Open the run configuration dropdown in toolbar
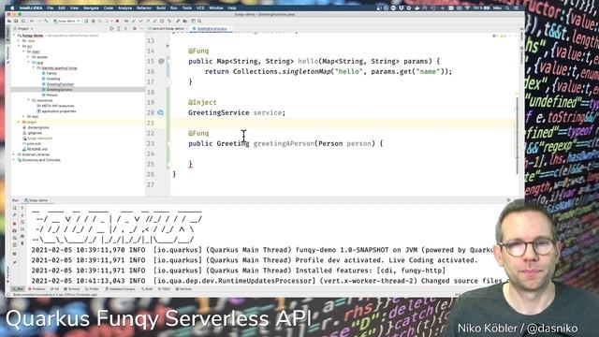This screenshot has height=337, width=599. click(66, 21)
